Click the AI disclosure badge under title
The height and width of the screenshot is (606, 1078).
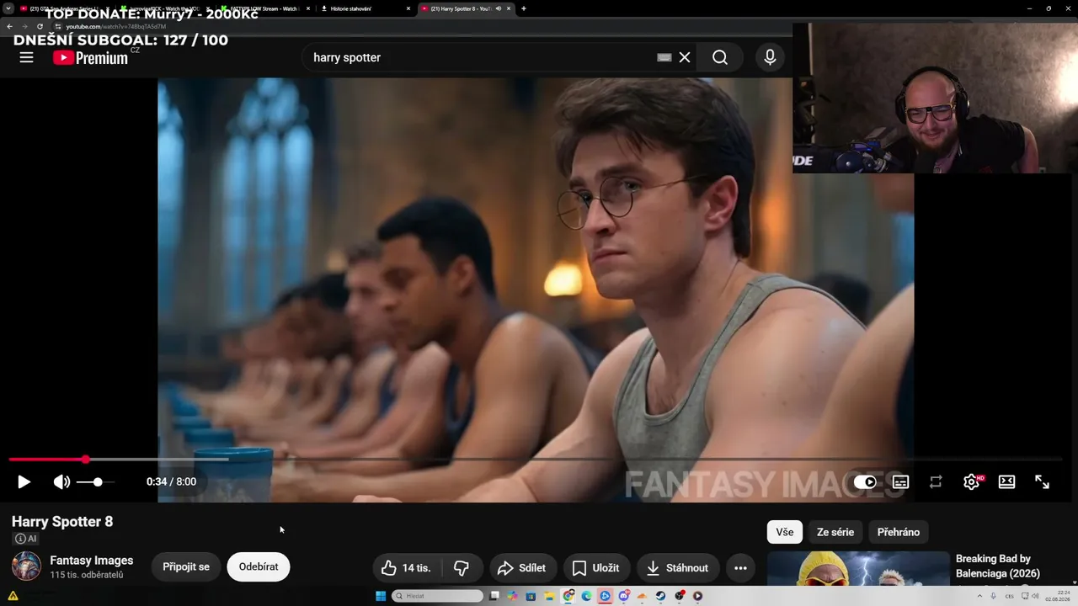tap(25, 539)
